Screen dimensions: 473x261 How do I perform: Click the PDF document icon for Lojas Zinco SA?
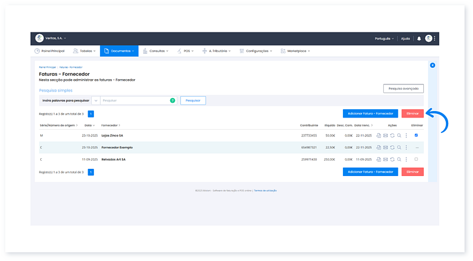click(378, 135)
